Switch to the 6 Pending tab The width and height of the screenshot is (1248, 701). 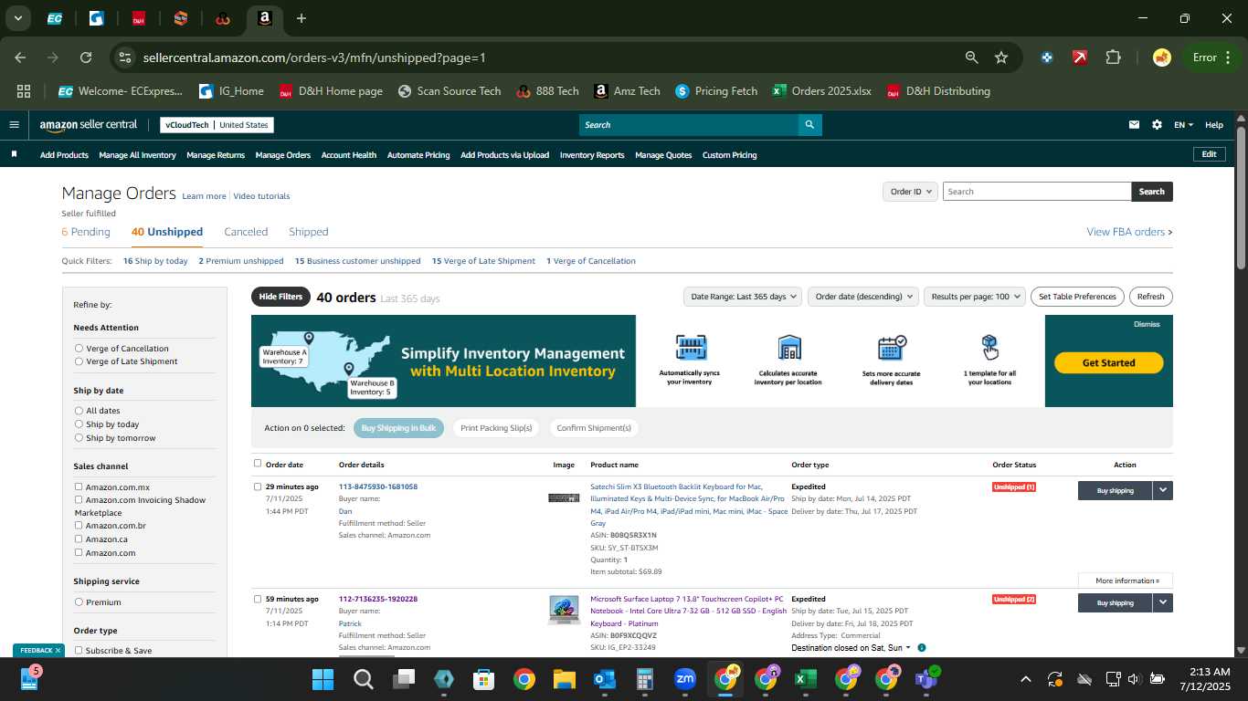point(86,232)
